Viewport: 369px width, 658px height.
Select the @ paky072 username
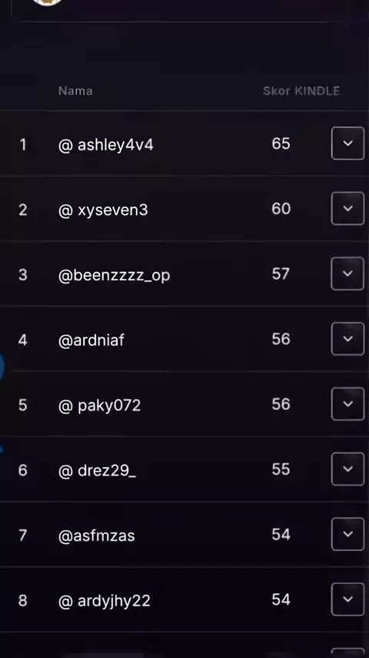tap(100, 406)
